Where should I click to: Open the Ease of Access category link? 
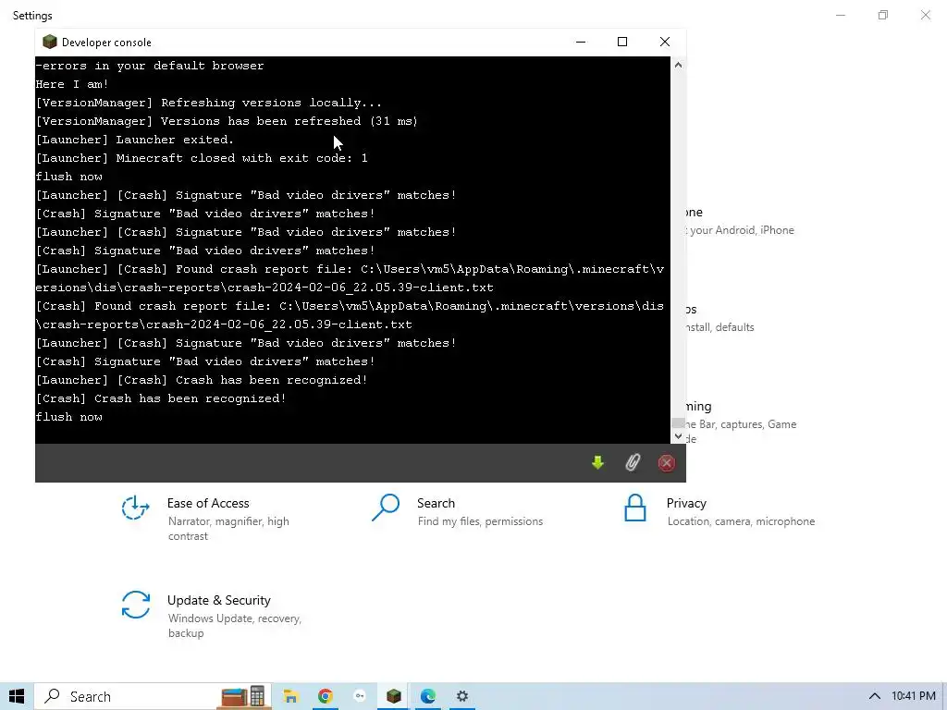tap(208, 503)
